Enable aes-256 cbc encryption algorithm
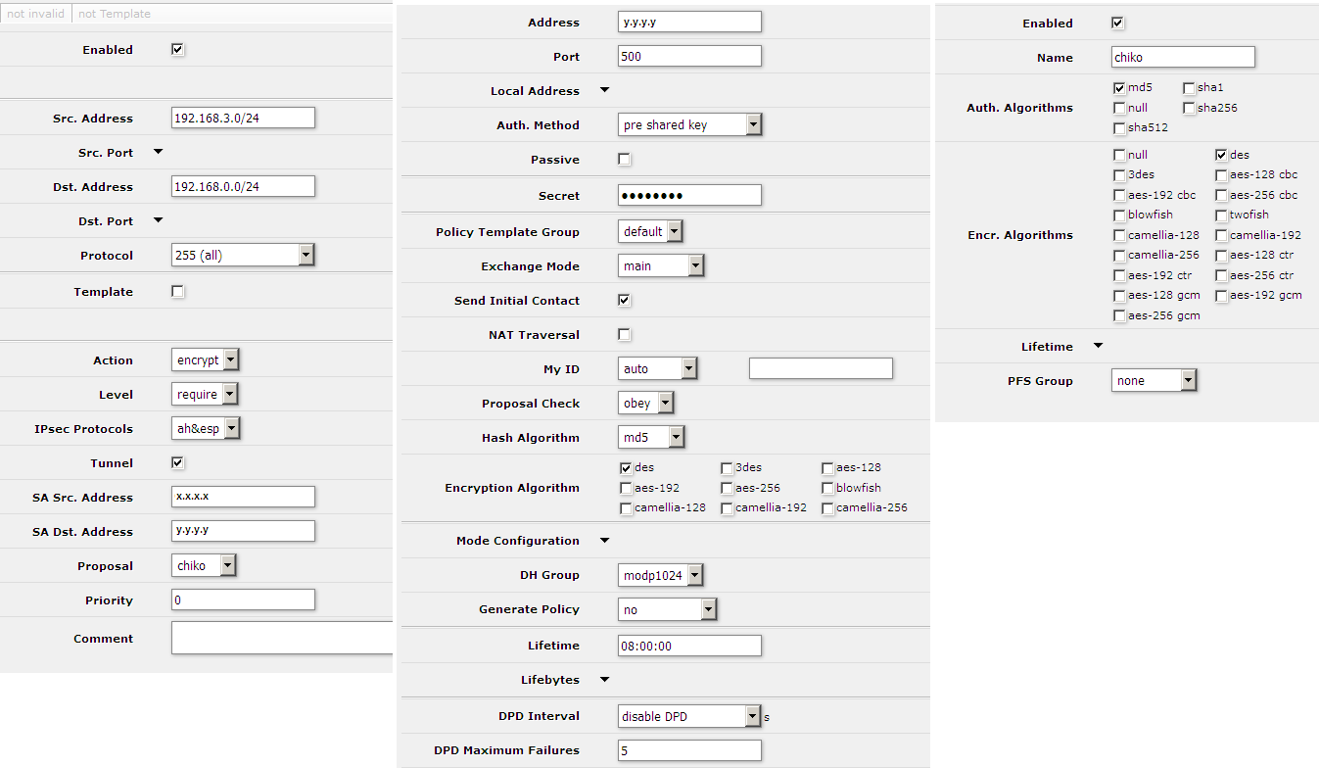Viewport: 1319px width, 768px height. click(x=1222, y=195)
